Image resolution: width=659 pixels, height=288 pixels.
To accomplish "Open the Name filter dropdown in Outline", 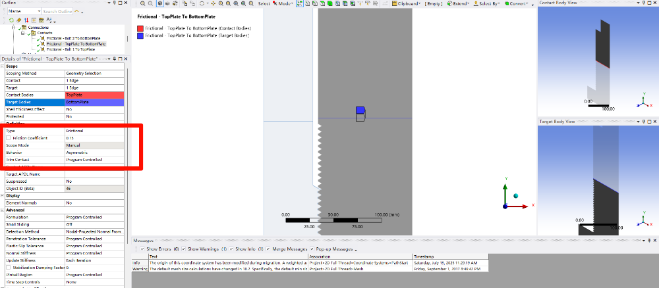I will point(39,11).
